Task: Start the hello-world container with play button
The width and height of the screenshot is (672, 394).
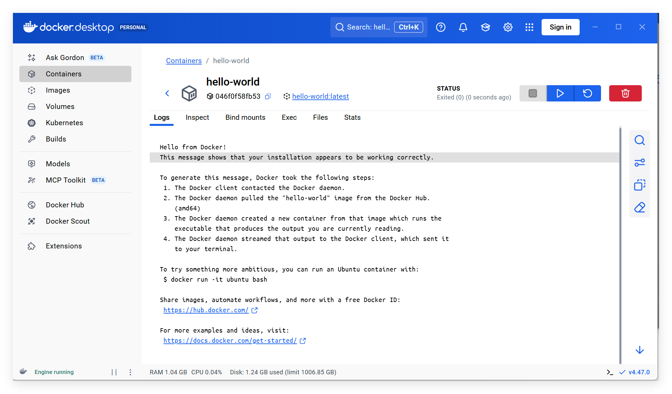Action: (560, 93)
